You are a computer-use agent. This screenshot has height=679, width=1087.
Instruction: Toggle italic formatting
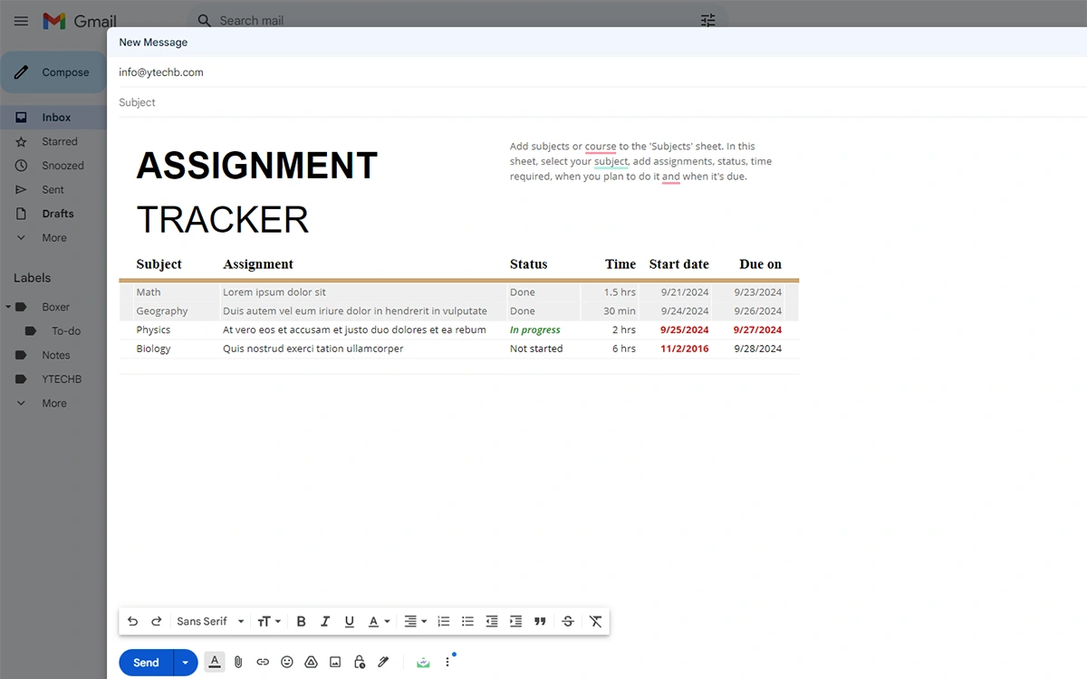coord(325,621)
